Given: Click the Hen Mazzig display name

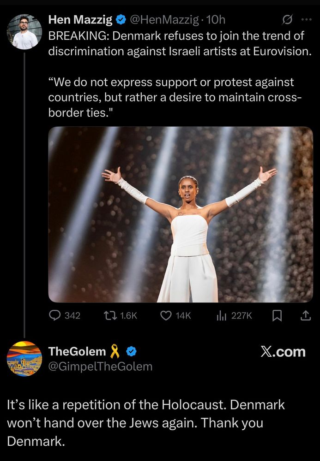Looking at the screenshot, I should [80, 20].
